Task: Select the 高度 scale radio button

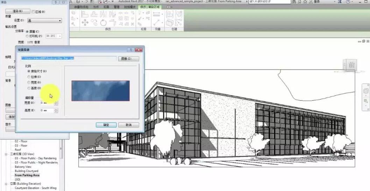Action: point(29,88)
